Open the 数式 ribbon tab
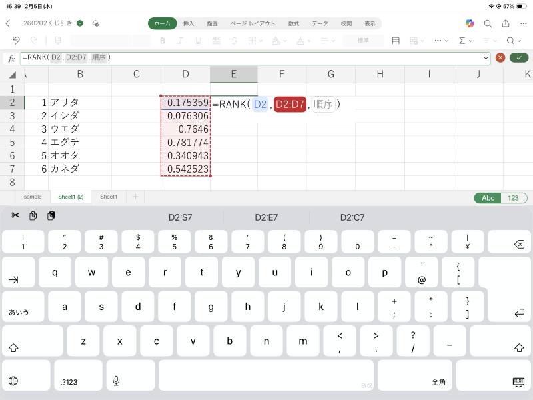The width and height of the screenshot is (533, 400). [293, 23]
